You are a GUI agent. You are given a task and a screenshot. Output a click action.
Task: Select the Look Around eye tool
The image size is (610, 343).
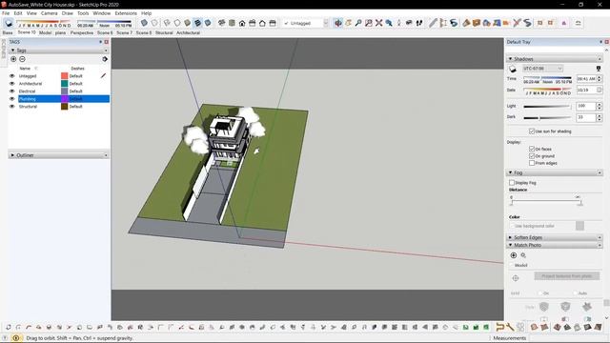pos(409,23)
